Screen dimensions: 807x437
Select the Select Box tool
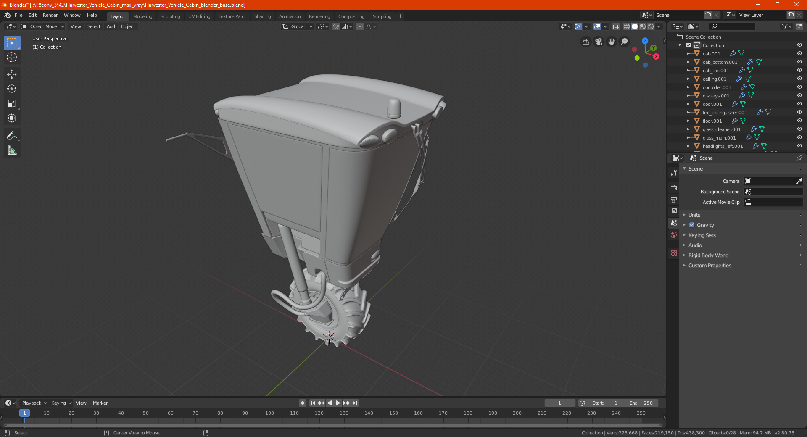click(x=12, y=43)
